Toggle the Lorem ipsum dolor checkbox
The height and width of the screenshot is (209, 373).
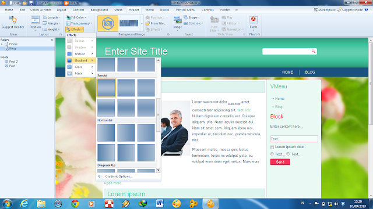pos(272,147)
